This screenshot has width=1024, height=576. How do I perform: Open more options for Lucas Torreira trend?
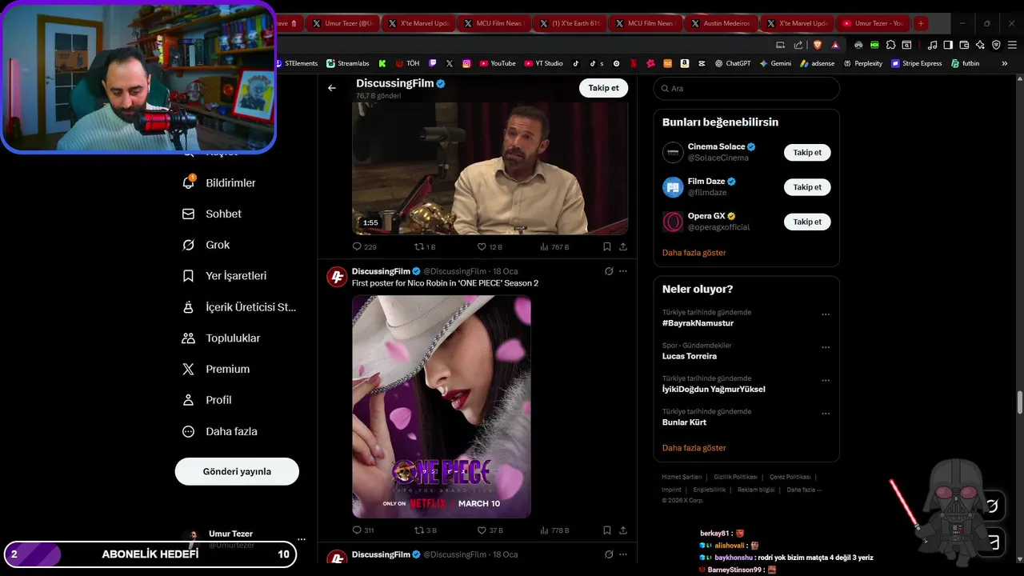[x=826, y=348]
